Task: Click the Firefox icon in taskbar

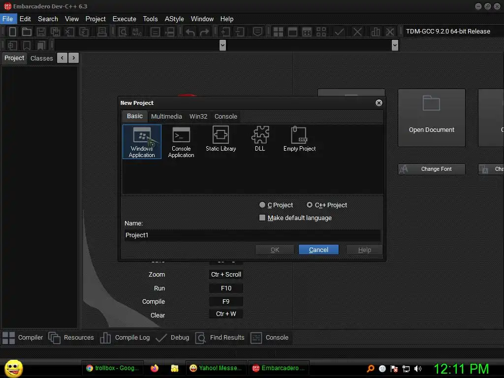Action: (x=155, y=368)
